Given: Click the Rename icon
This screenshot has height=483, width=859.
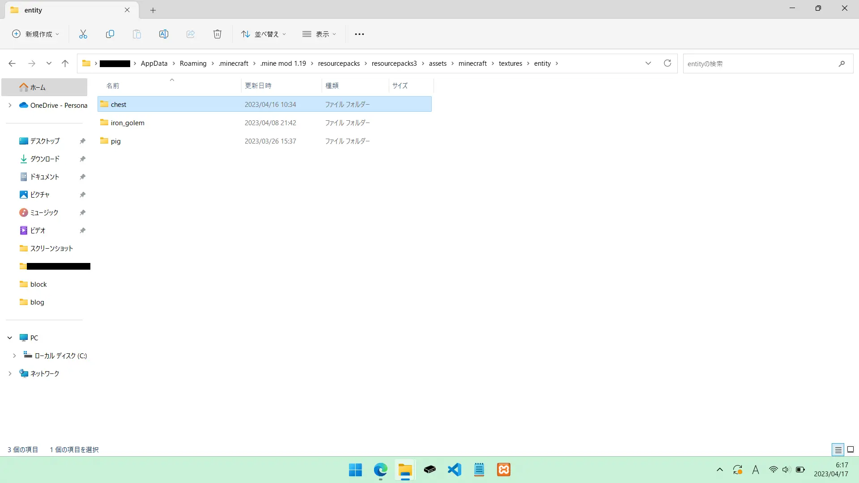Looking at the screenshot, I should click(164, 34).
